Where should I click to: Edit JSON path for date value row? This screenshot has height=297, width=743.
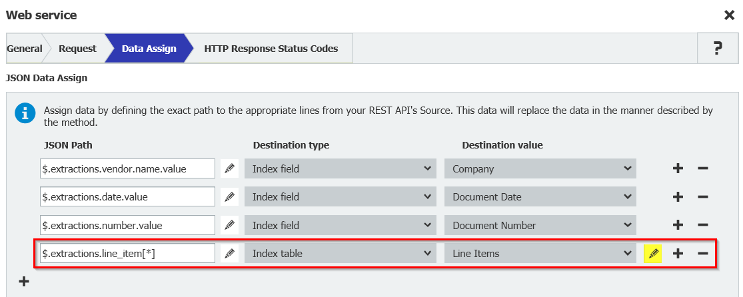[x=229, y=196]
